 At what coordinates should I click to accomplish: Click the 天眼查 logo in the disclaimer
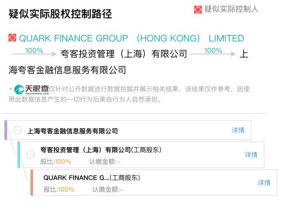click(31, 89)
